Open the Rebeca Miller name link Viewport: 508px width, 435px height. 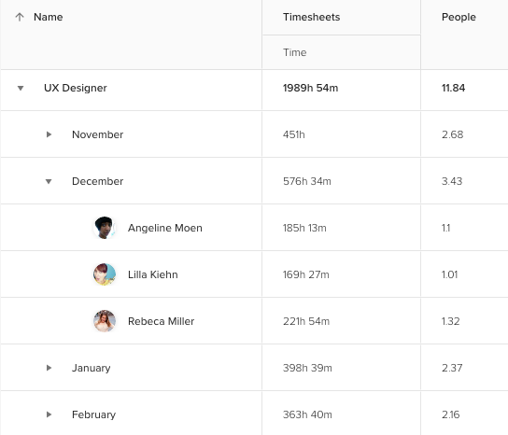pos(161,321)
